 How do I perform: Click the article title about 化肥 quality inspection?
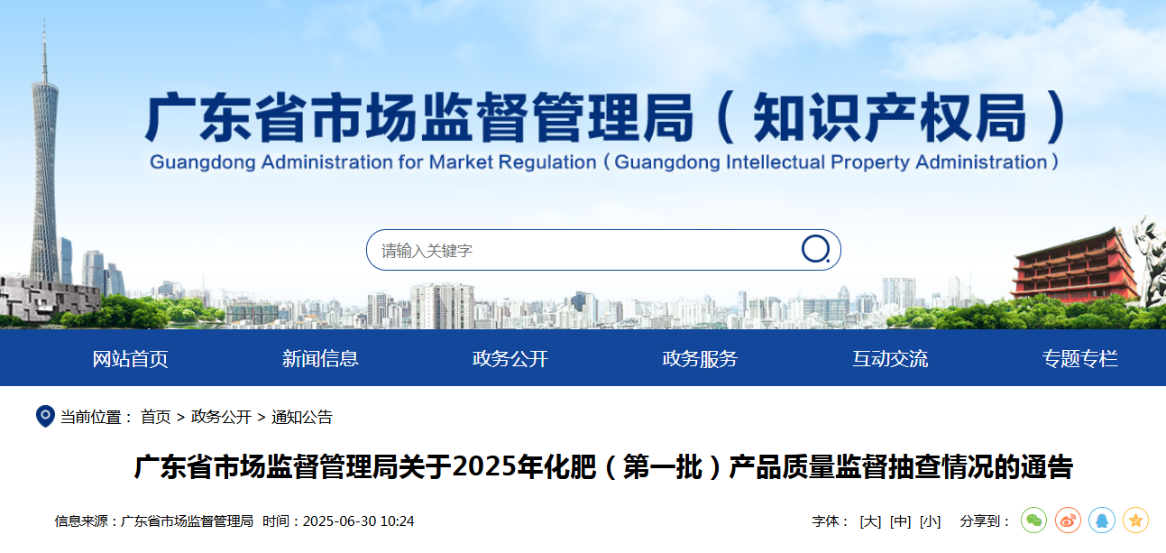(x=603, y=467)
